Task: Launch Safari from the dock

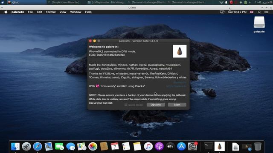Action: pos(38,146)
